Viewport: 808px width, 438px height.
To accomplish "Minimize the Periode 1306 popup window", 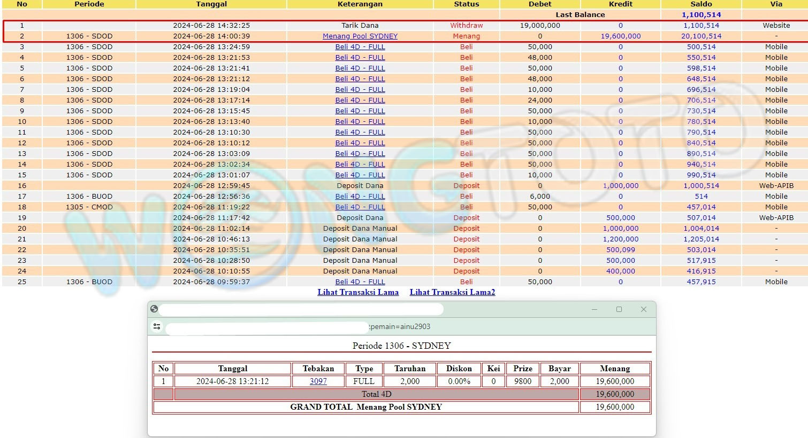I will coord(594,309).
